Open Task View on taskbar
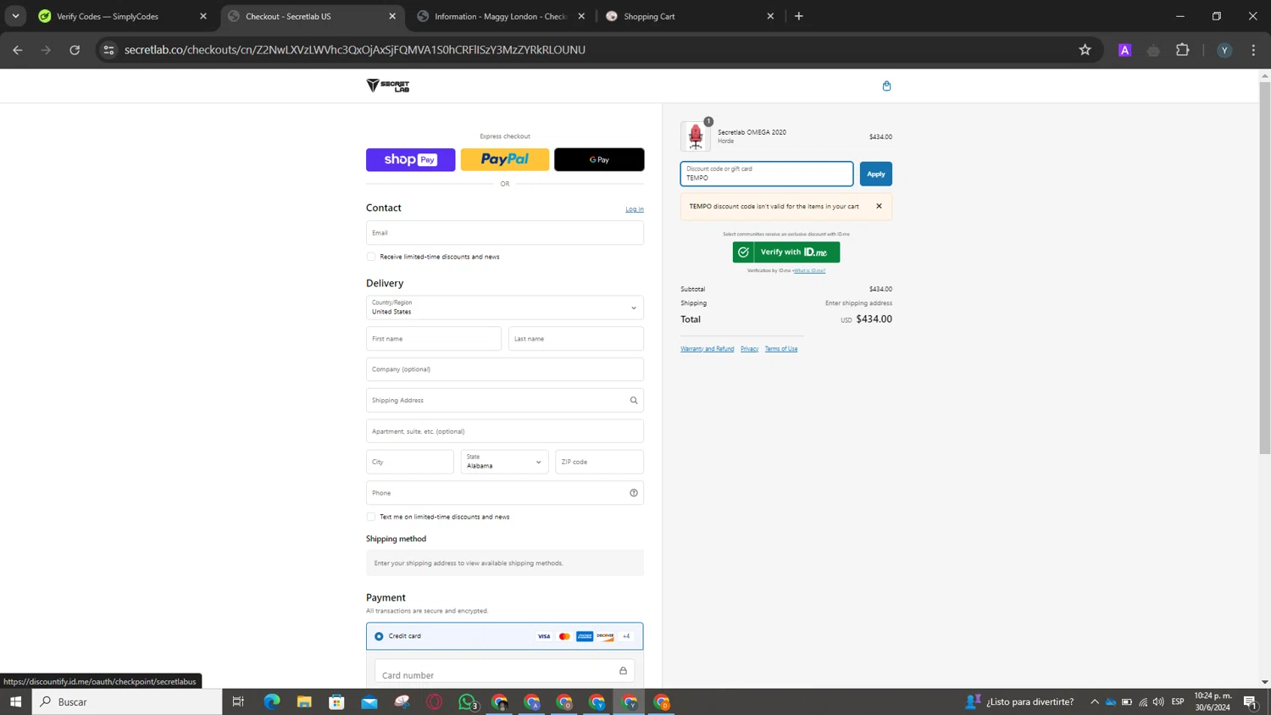Screen dimensions: 1271x715 click(238, 701)
